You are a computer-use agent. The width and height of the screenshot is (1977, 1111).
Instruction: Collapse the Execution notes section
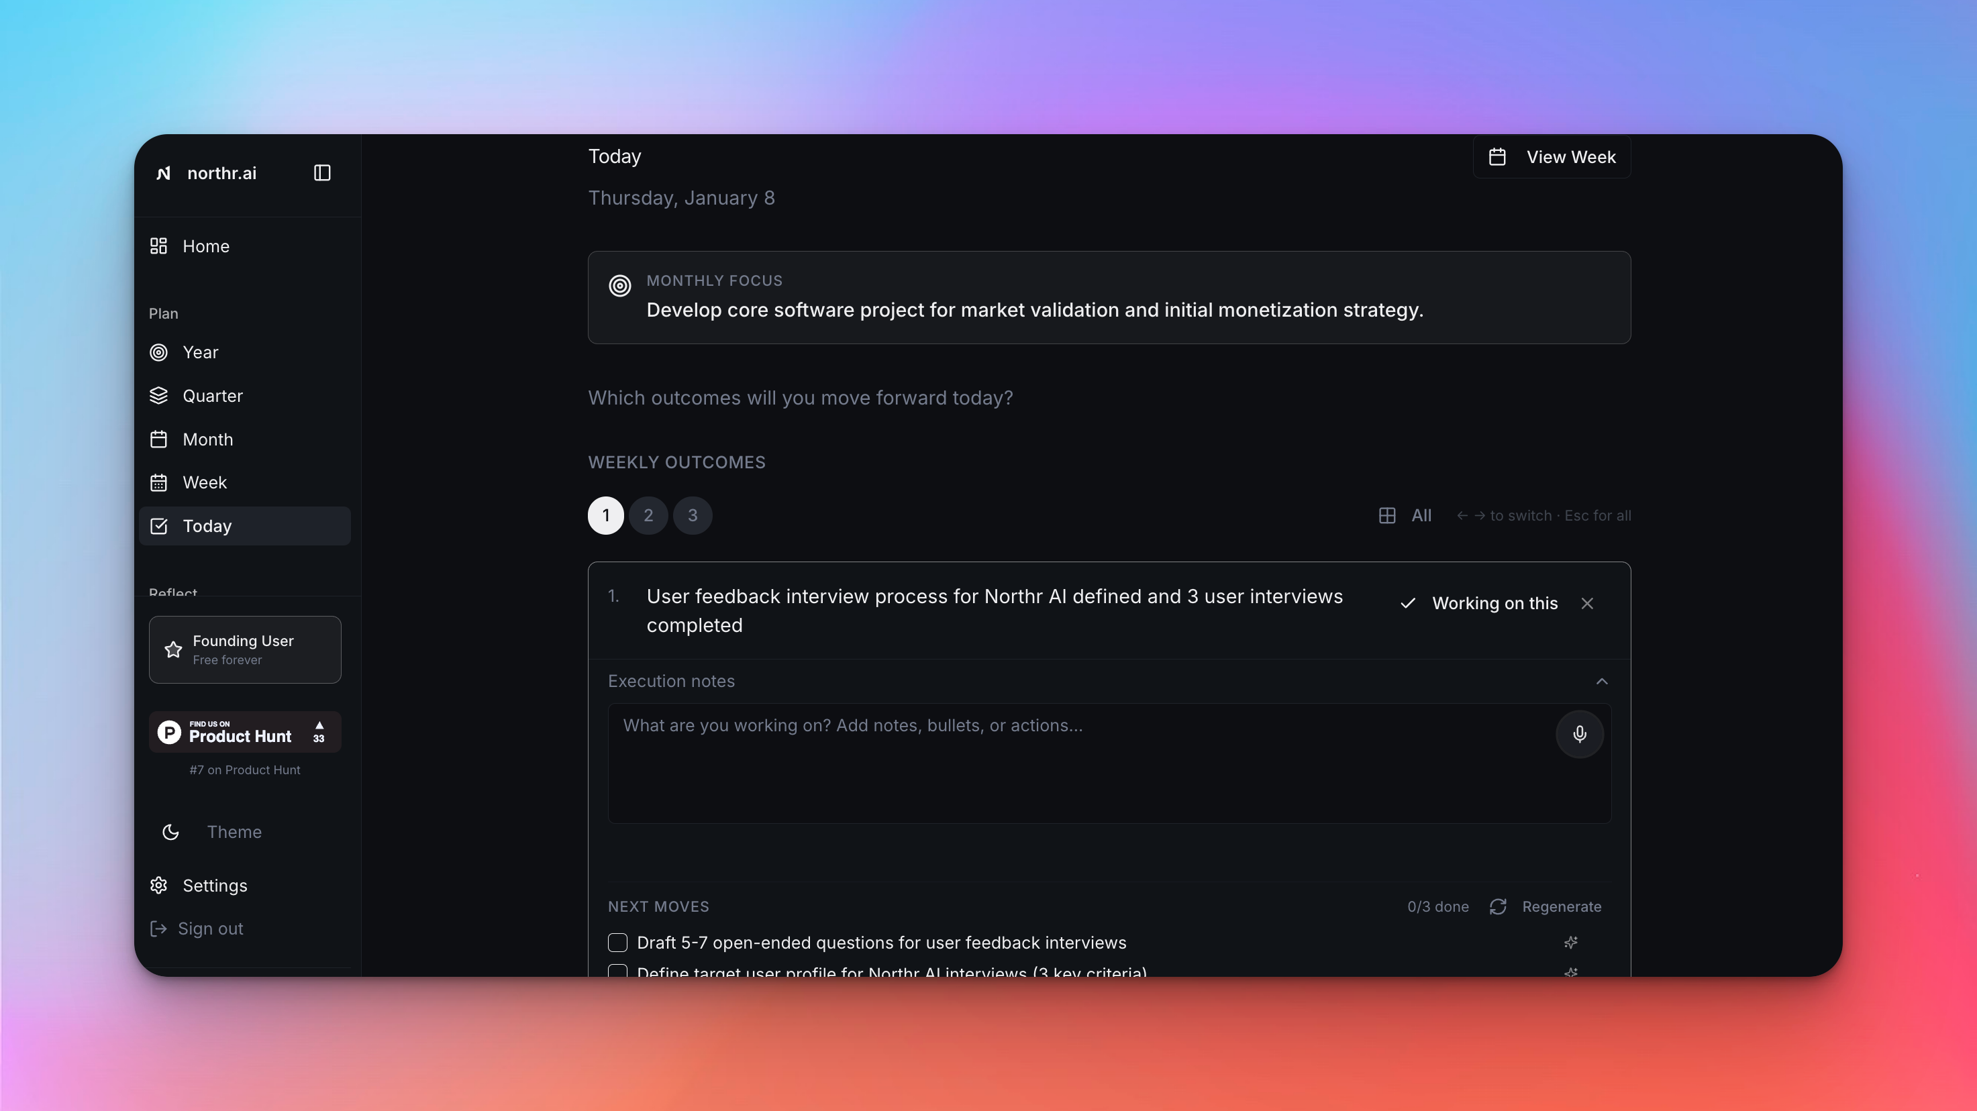pyautogui.click(x=1602, y=682)
